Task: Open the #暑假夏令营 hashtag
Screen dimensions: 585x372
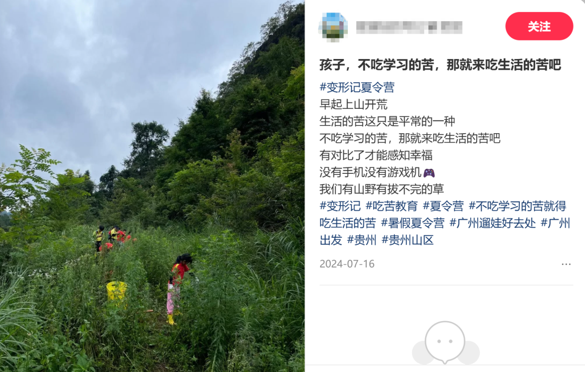Action: pos(412,223)
